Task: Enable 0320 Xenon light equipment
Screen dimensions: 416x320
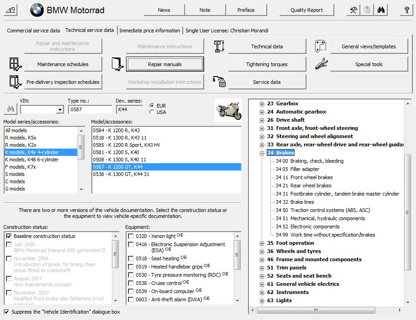Action: point(131,236)
